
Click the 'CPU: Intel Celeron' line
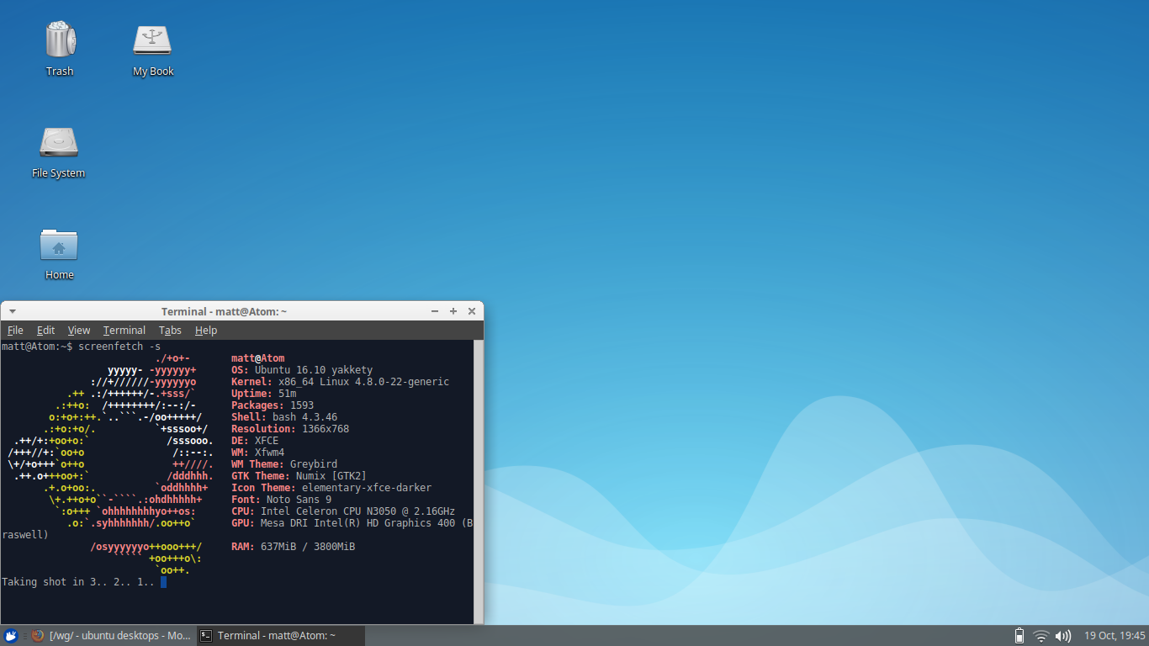(x=343, y=511)
